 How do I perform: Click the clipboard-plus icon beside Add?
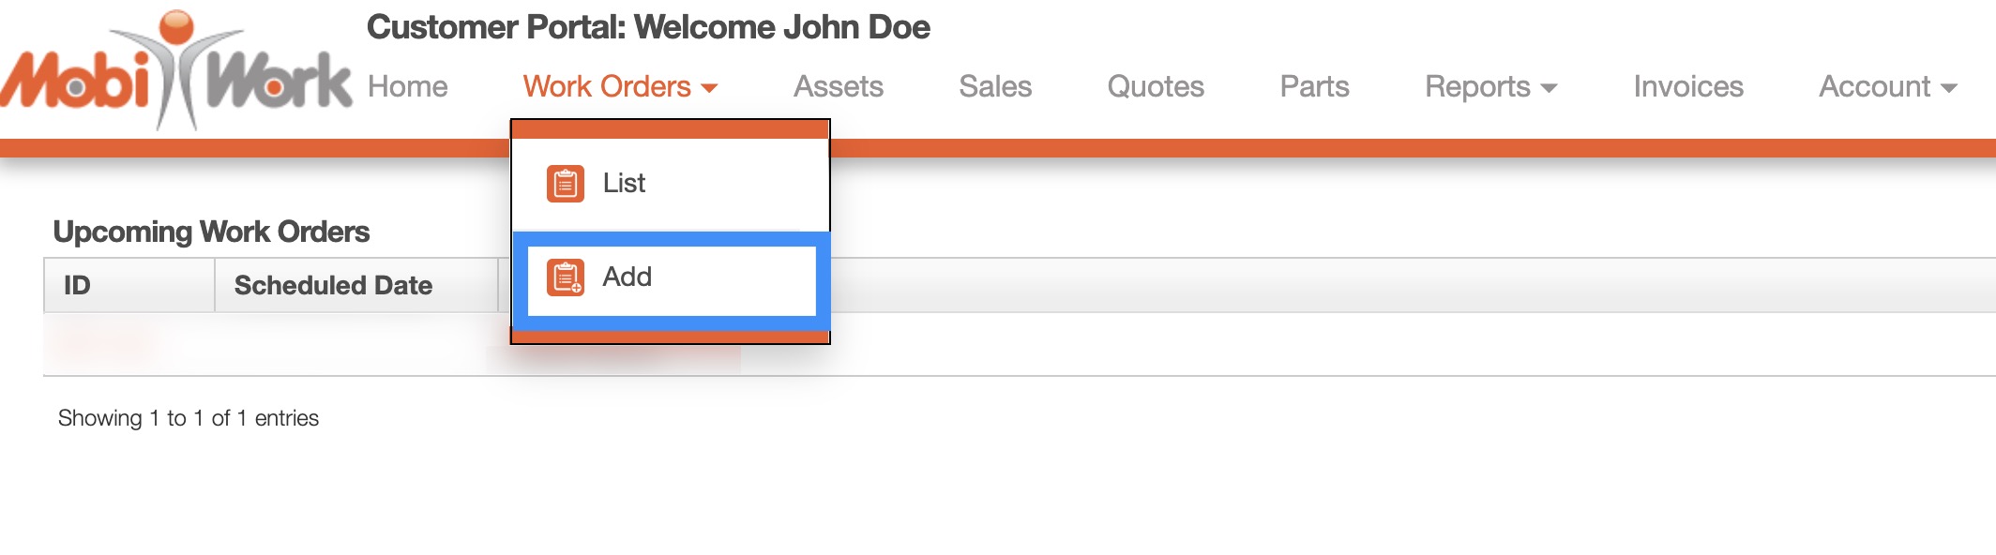pos(564,277)
